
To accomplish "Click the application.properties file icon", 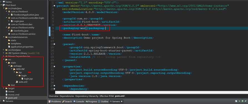I will (9, 47).
